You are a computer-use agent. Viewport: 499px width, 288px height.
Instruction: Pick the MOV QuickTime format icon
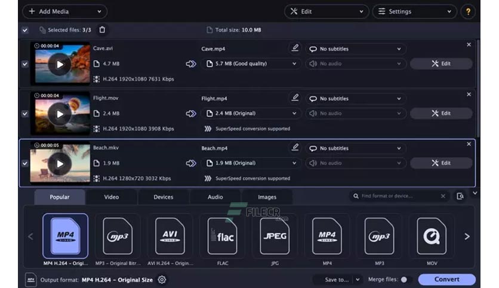[431, 236]
